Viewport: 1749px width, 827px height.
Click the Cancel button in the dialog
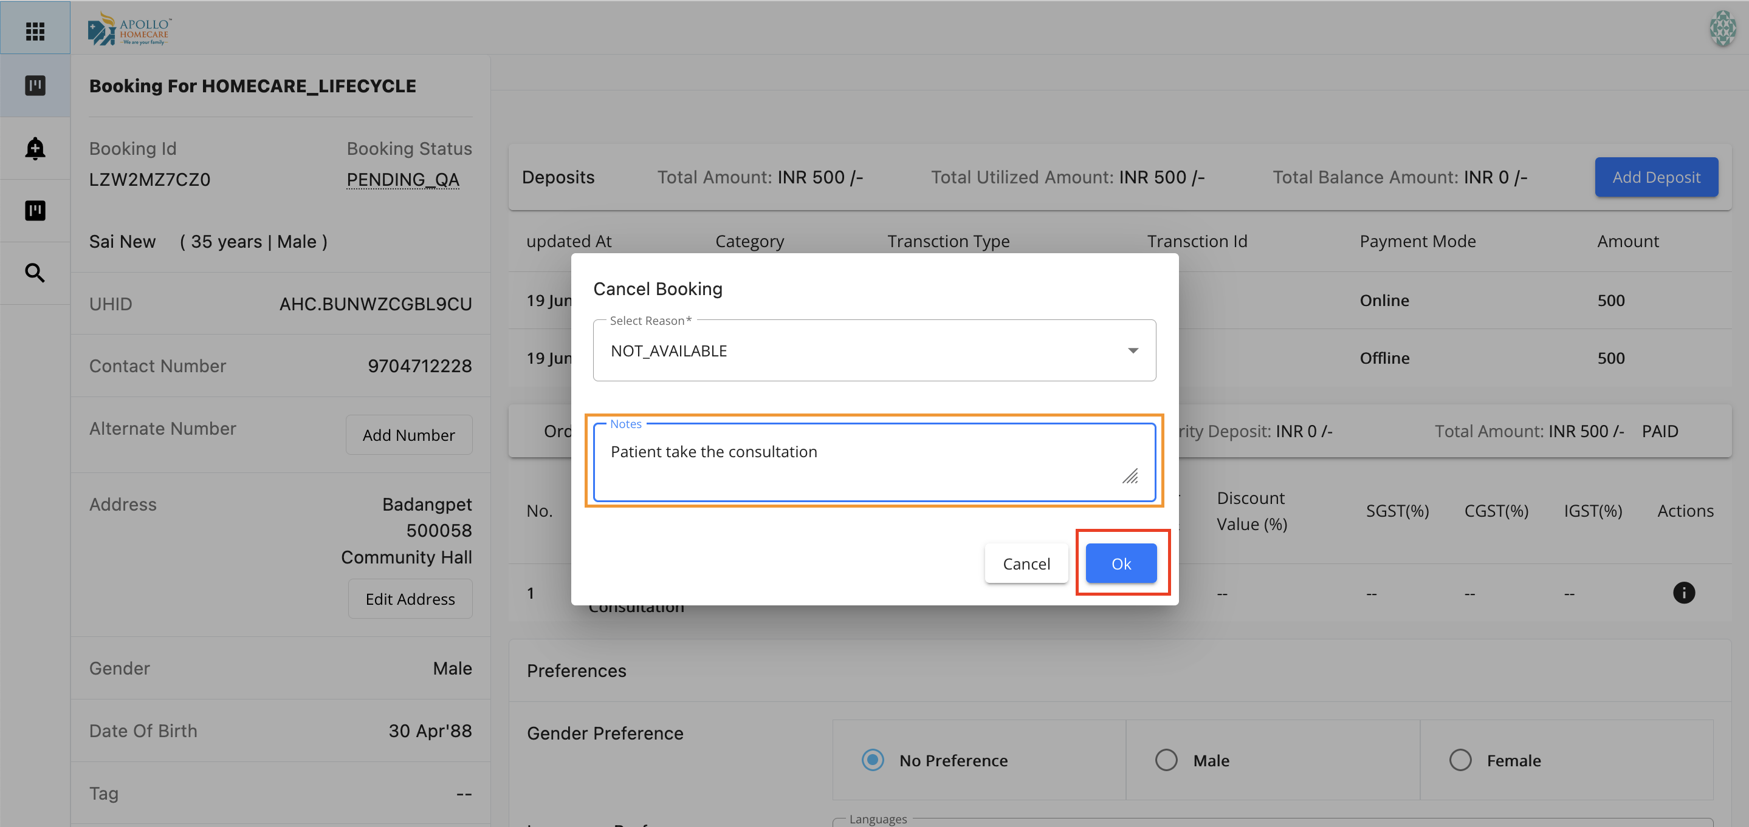1025,563
